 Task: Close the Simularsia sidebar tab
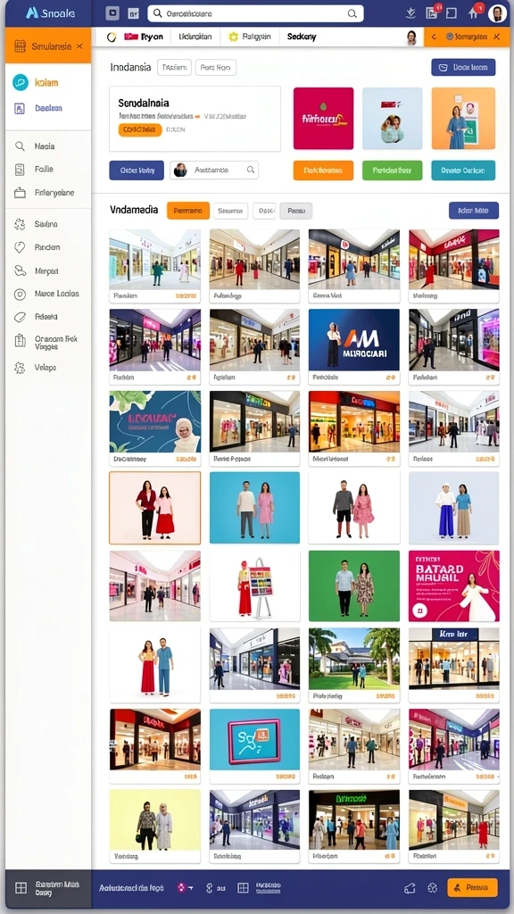[x=79, y=46]
